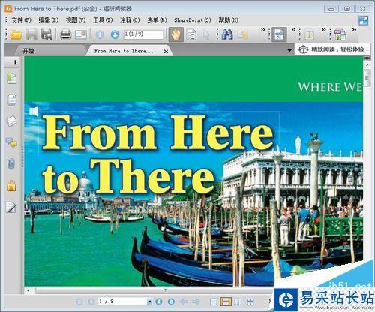
Task: Open the Pages thumbnails panel icon
Action: [x=11, y=100]
